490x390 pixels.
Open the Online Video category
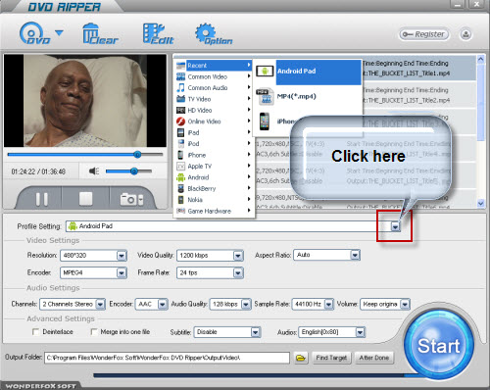(x=214, y=122)
